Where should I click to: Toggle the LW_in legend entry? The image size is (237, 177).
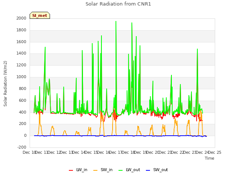tap(78, 170)
